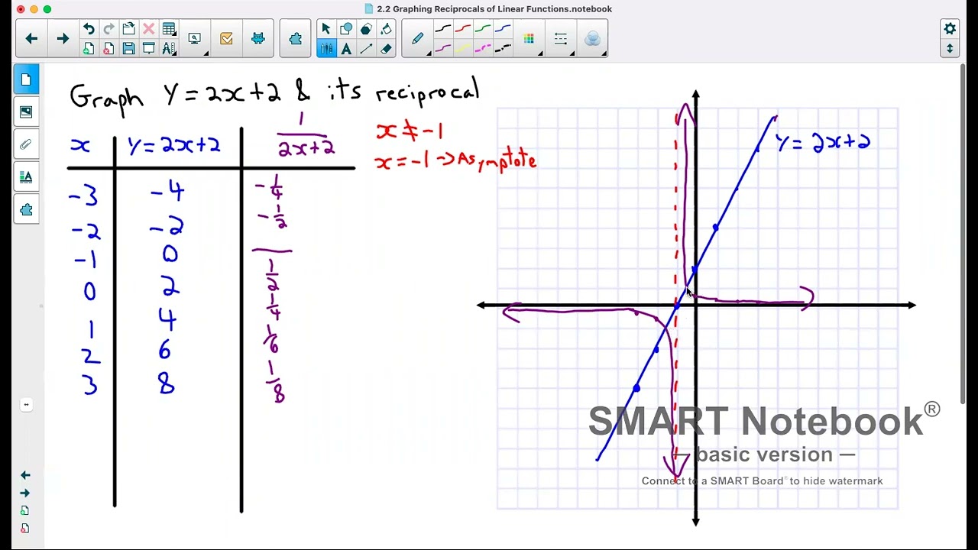The image size is (978, 550).
Task: Choose the yellow highlighter style
Action: (463, 48)
